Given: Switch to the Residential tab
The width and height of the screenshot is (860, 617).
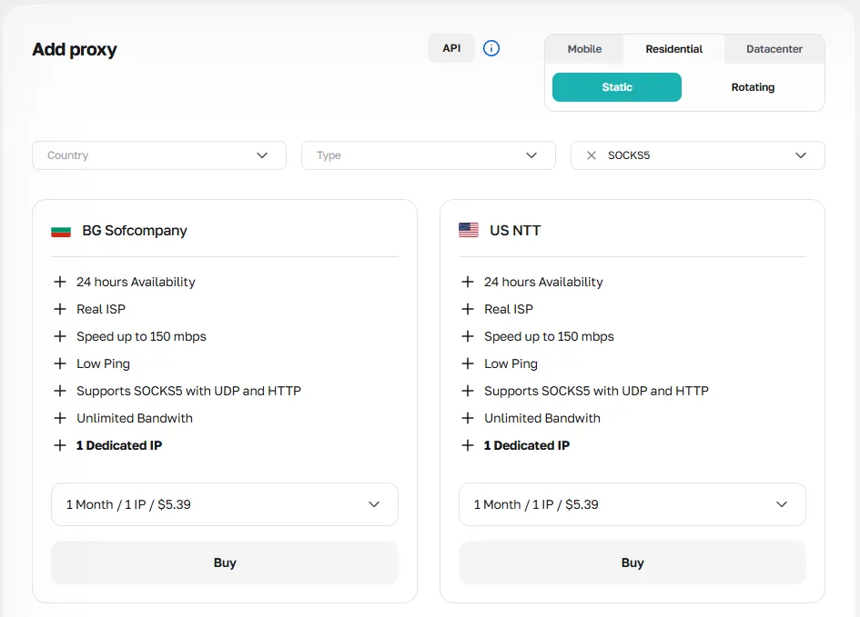Looking at the screenshot, I should click(x=673, y=49).
